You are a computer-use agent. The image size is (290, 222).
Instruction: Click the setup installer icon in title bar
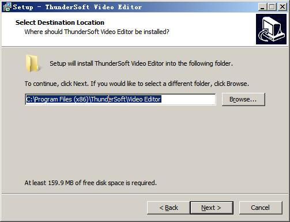click(7, 7)
